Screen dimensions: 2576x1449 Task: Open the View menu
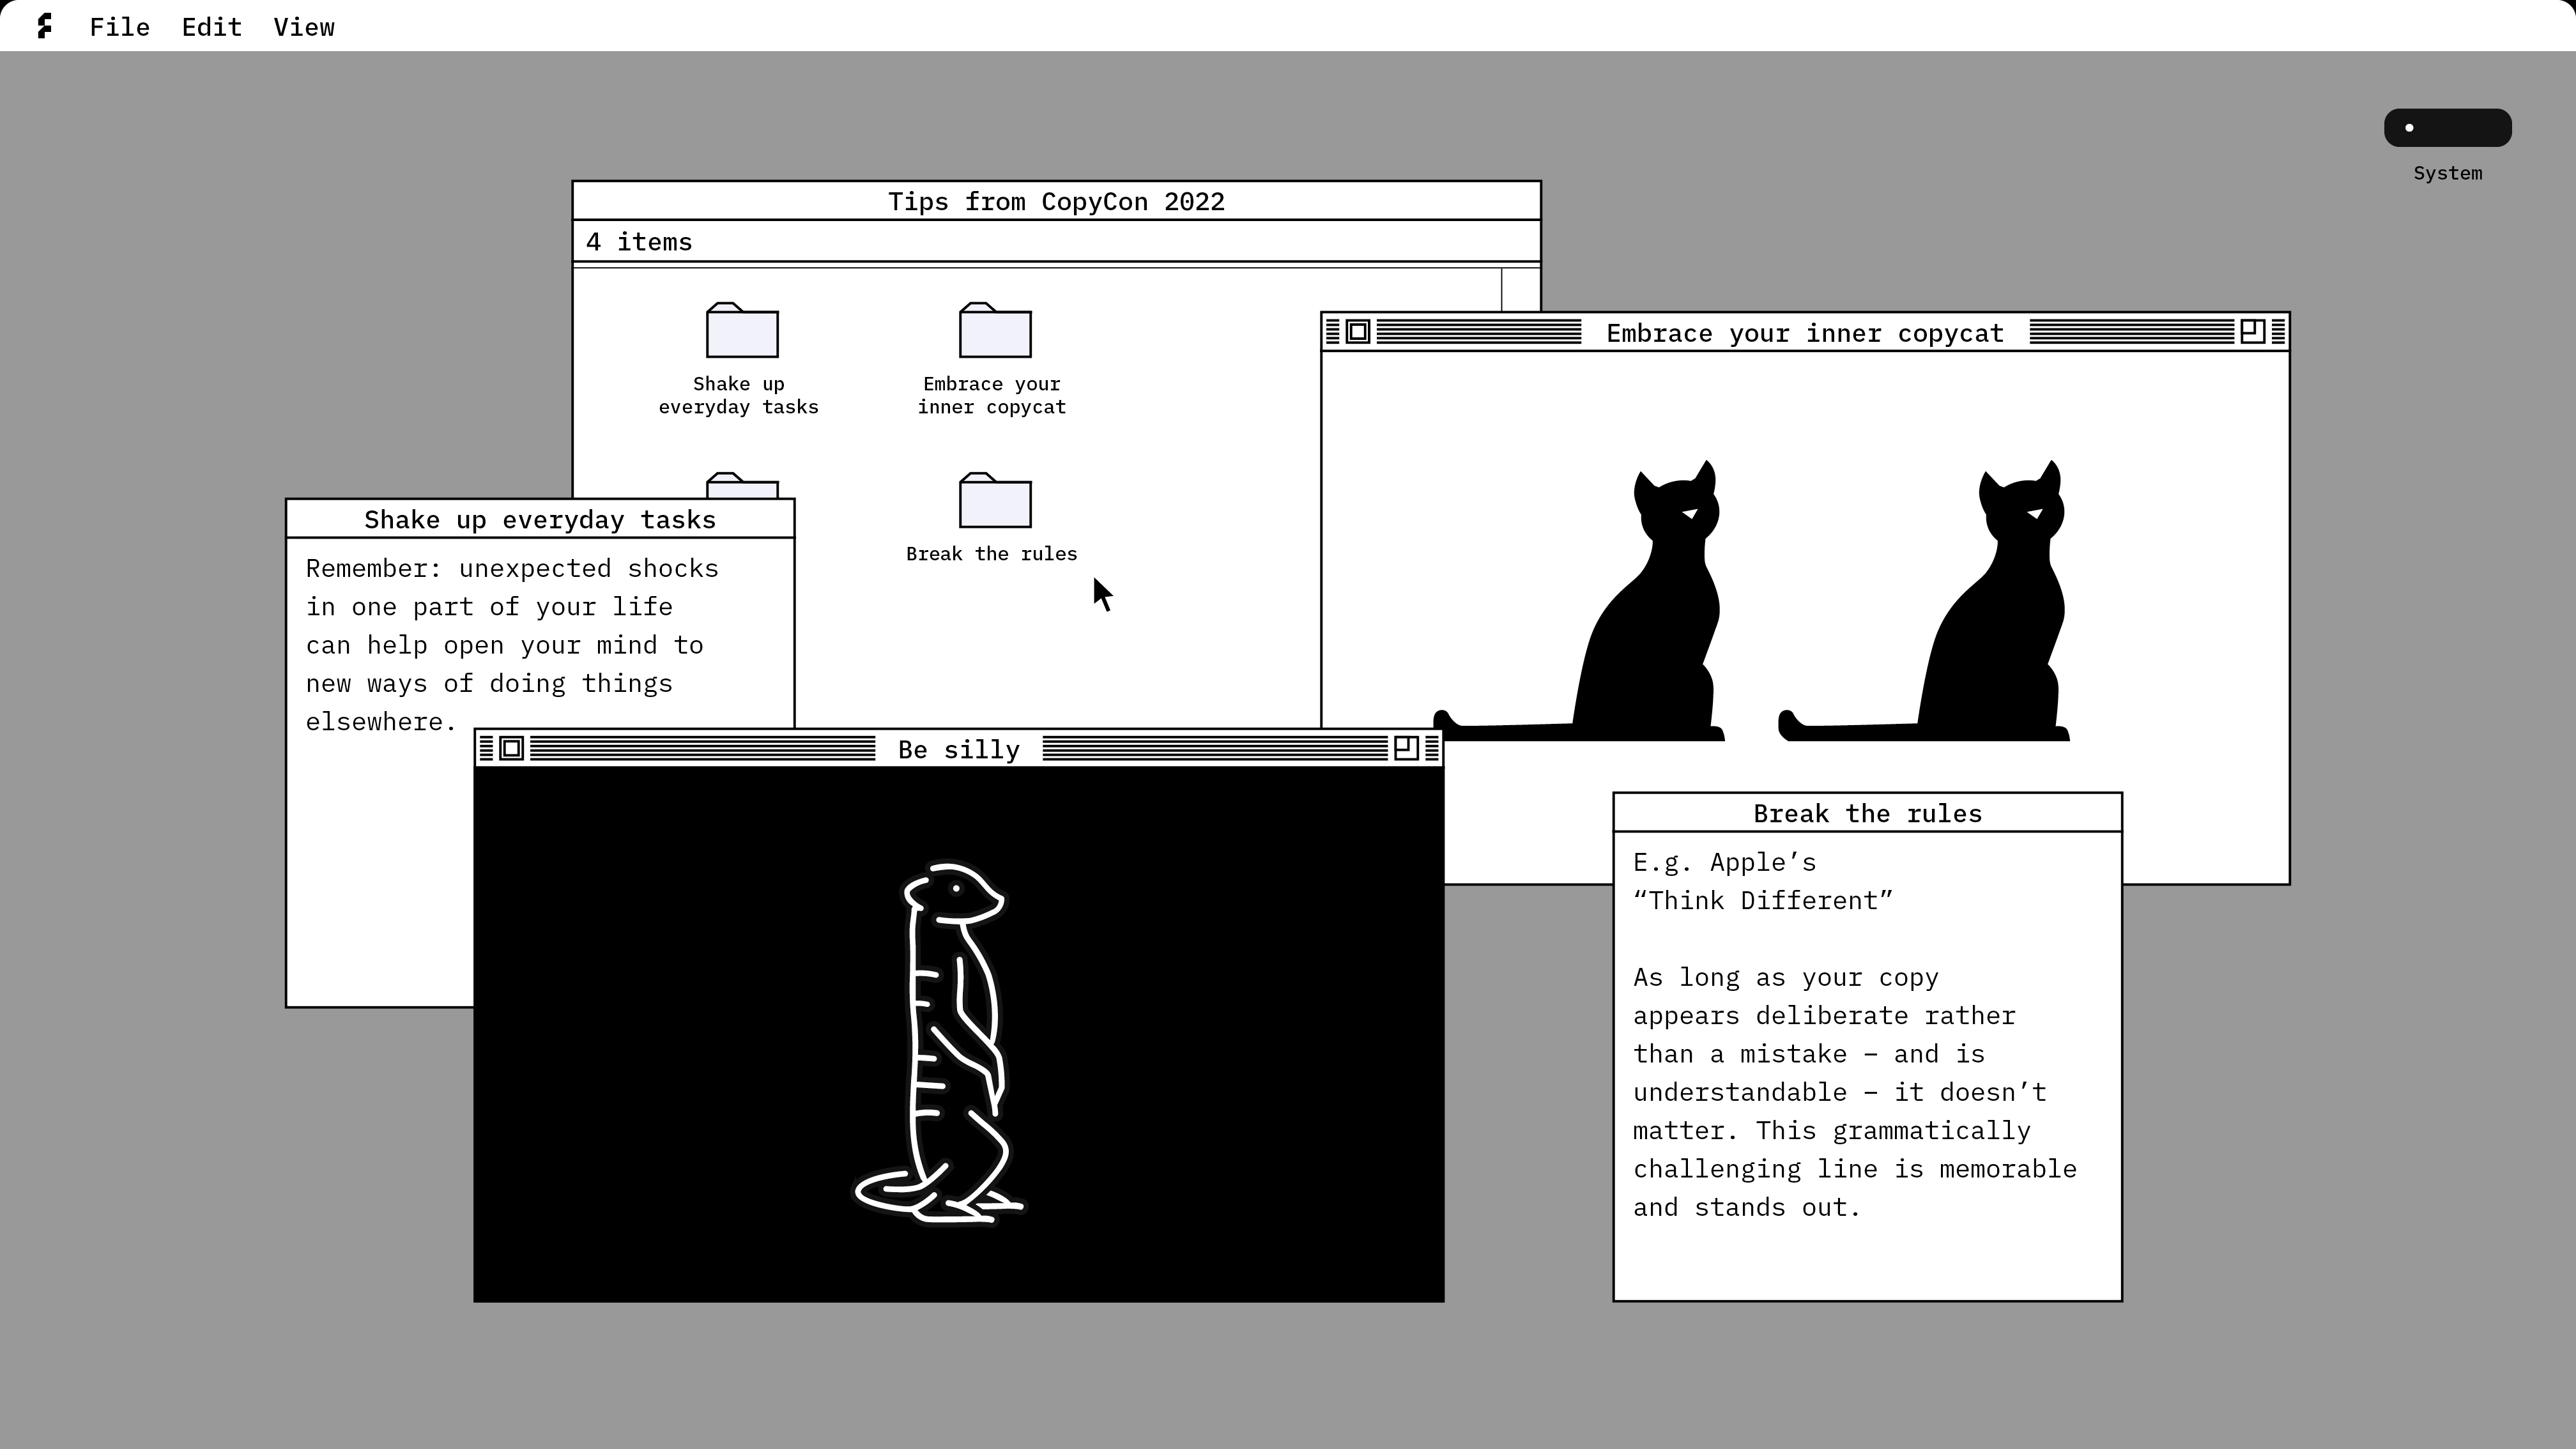tap(304, 27)
